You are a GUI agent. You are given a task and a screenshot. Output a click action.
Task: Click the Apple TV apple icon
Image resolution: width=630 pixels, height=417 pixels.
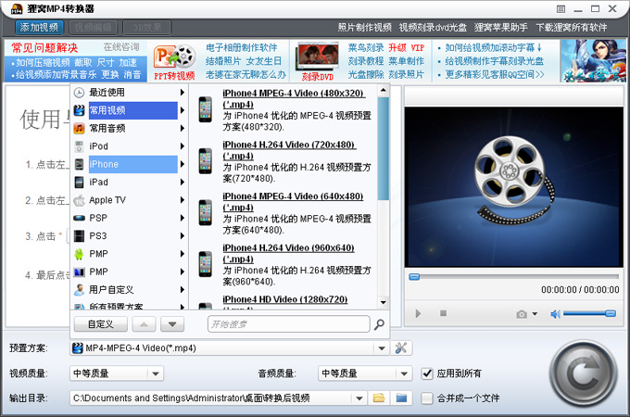point(79,200)
